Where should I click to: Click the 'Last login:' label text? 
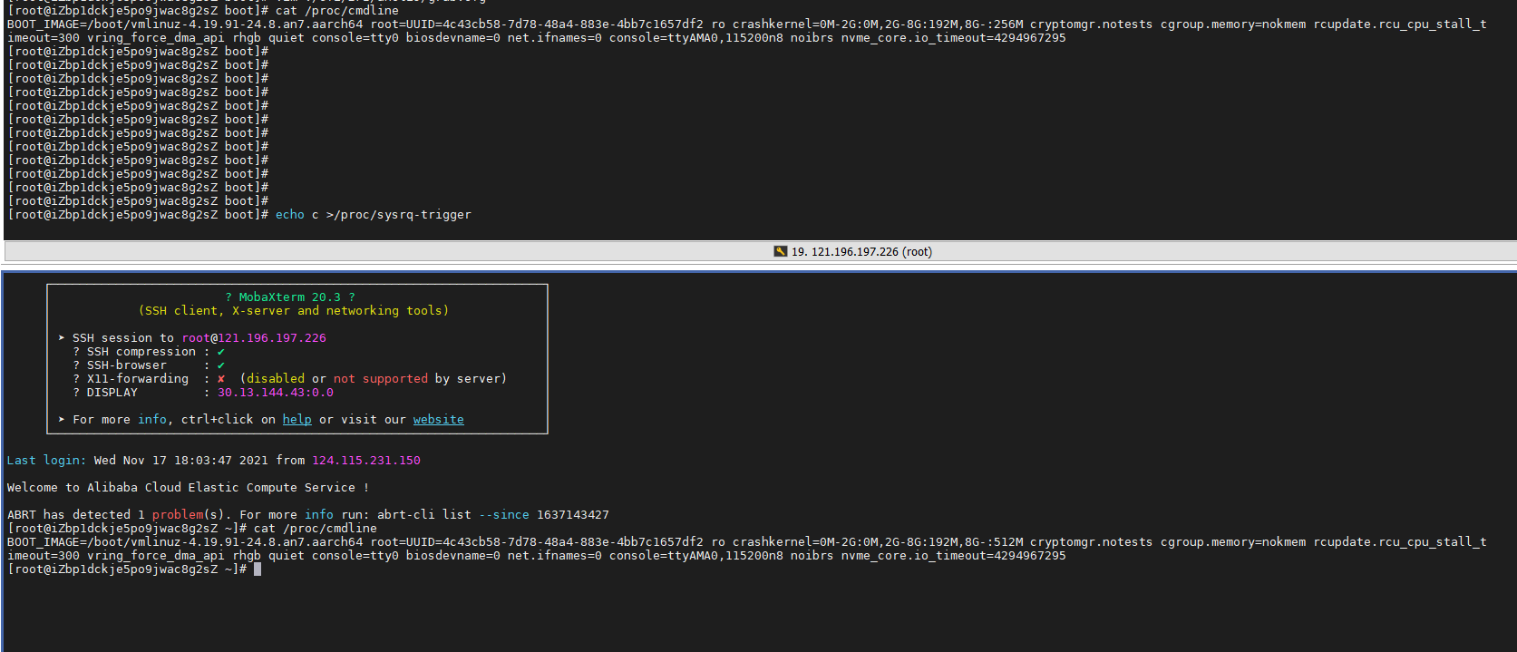46,461
